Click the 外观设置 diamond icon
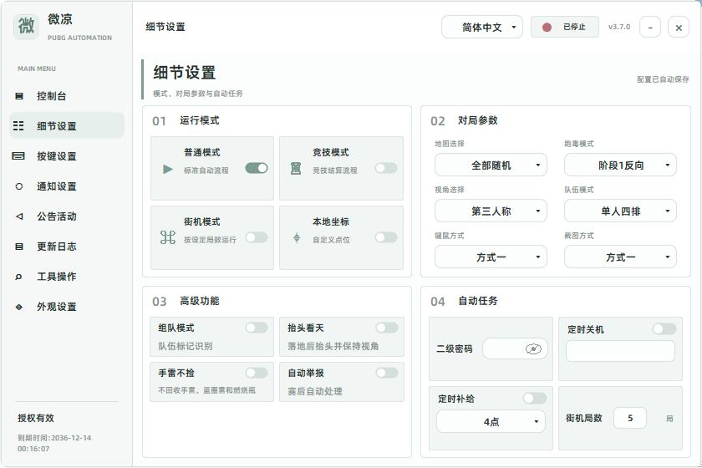This screenshot has height=468, width=702. click(18, 307)
